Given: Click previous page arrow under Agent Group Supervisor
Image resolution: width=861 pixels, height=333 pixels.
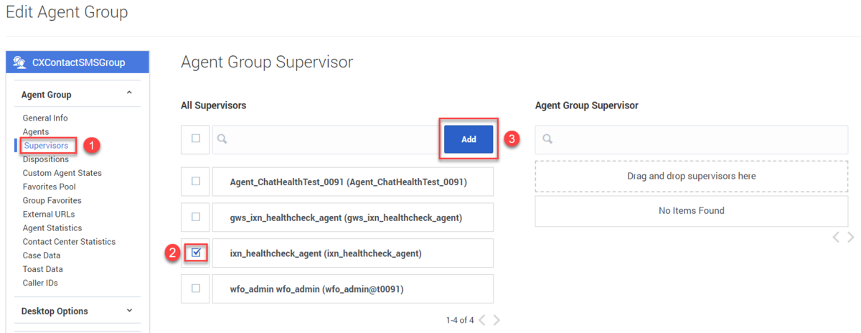Looking at the screenshot, I should [836, 237].
